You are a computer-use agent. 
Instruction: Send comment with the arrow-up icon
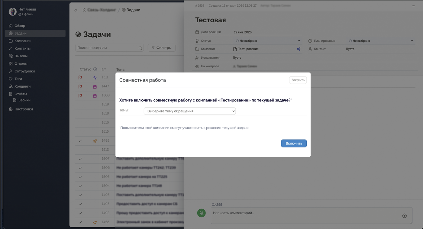tap(404, 216)
